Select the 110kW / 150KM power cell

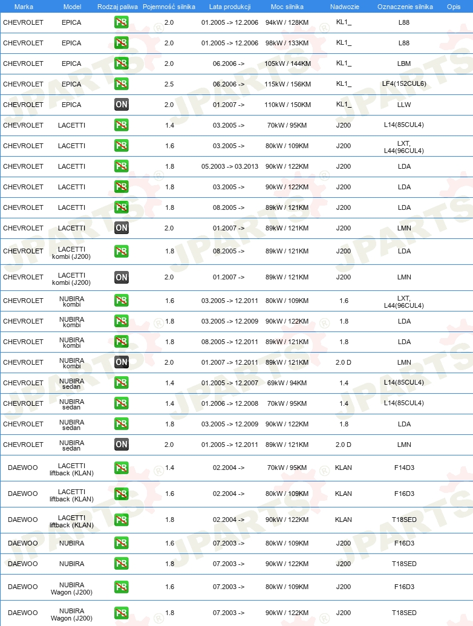(287, 105)
